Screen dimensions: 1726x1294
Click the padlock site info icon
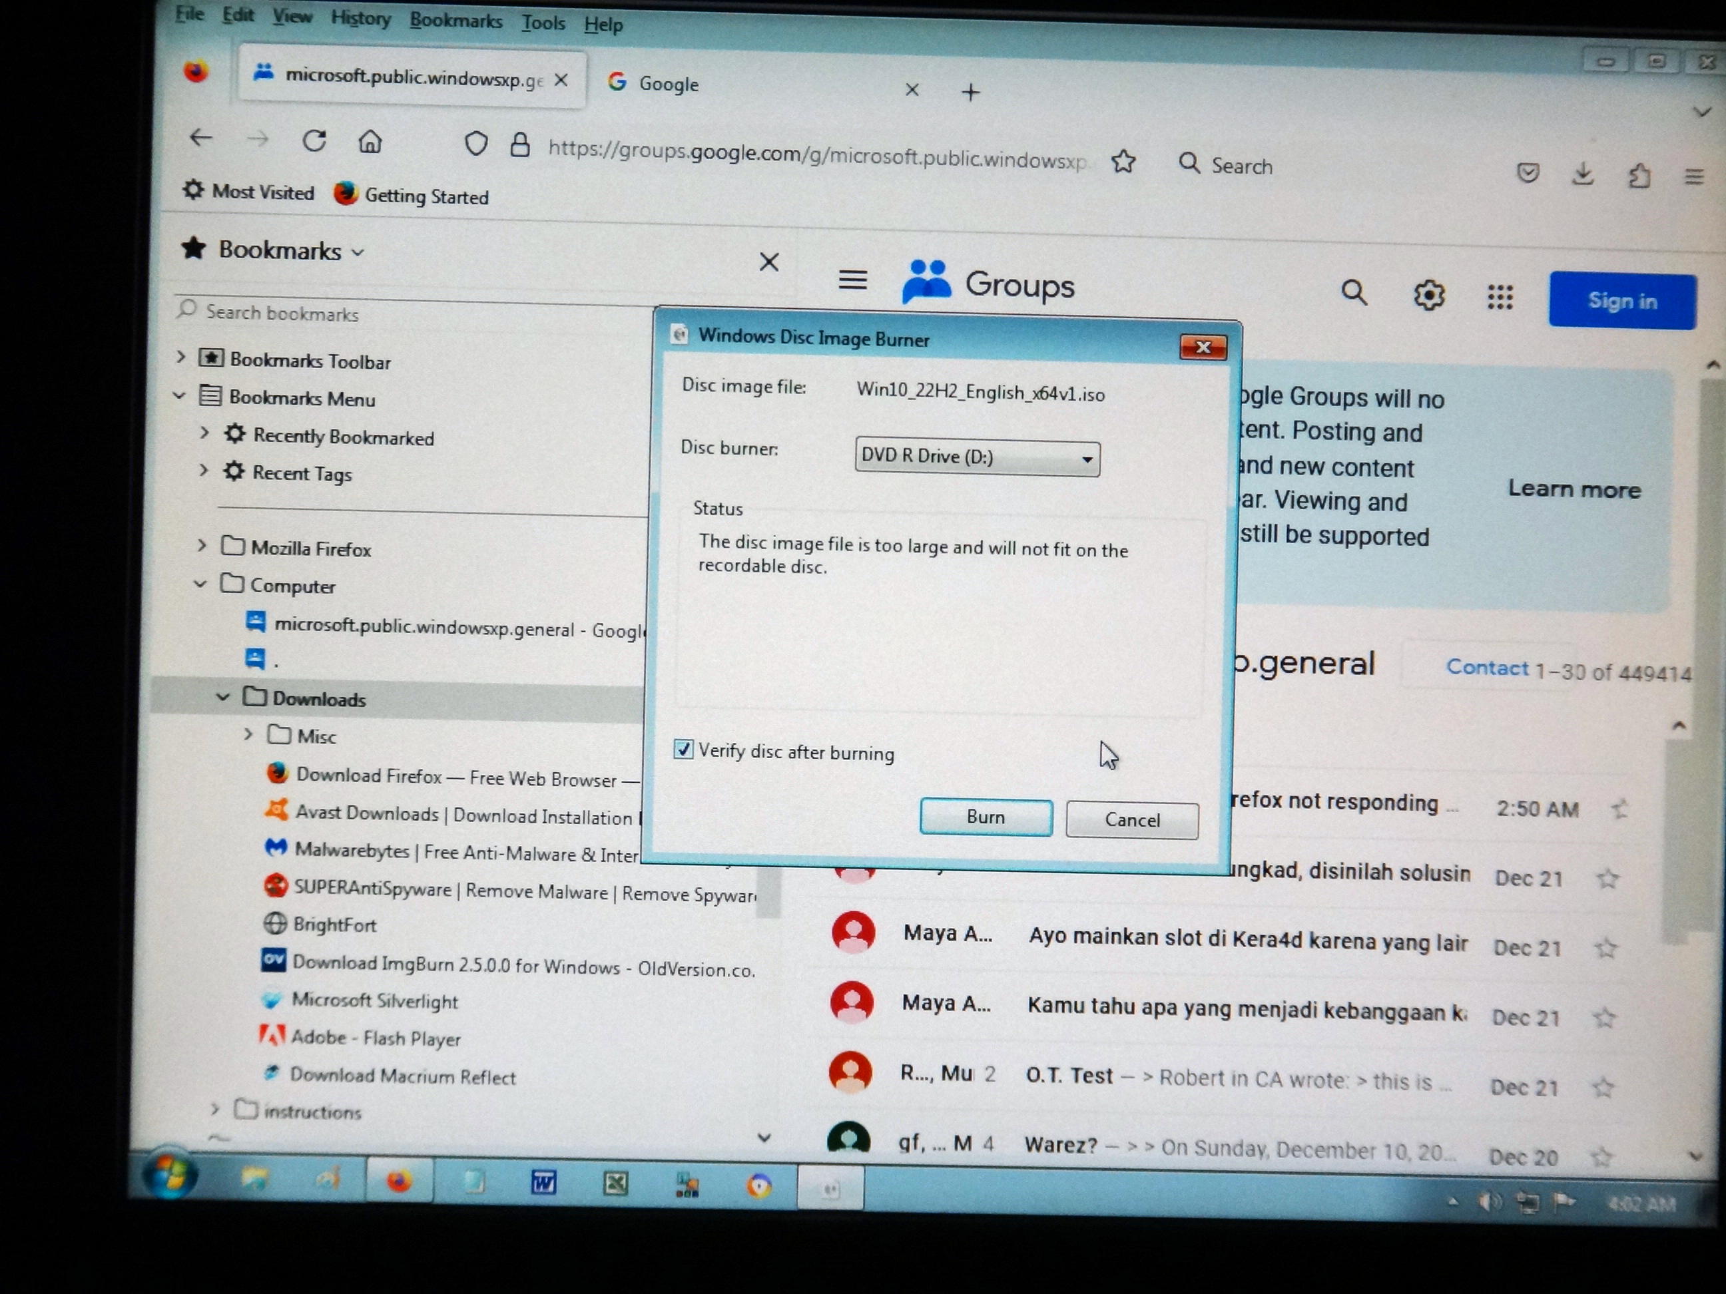pyautogui.click(x=519, y=145)
